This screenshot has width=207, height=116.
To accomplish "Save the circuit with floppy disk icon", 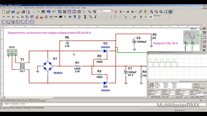I will (18, 12).
